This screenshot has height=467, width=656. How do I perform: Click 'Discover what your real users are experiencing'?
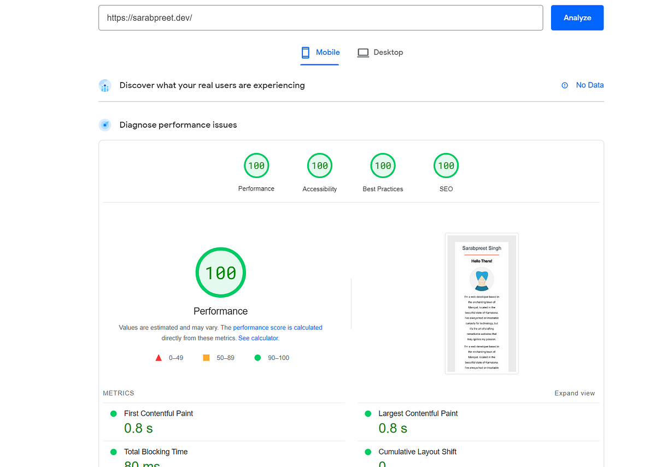[x=212, y=85]
